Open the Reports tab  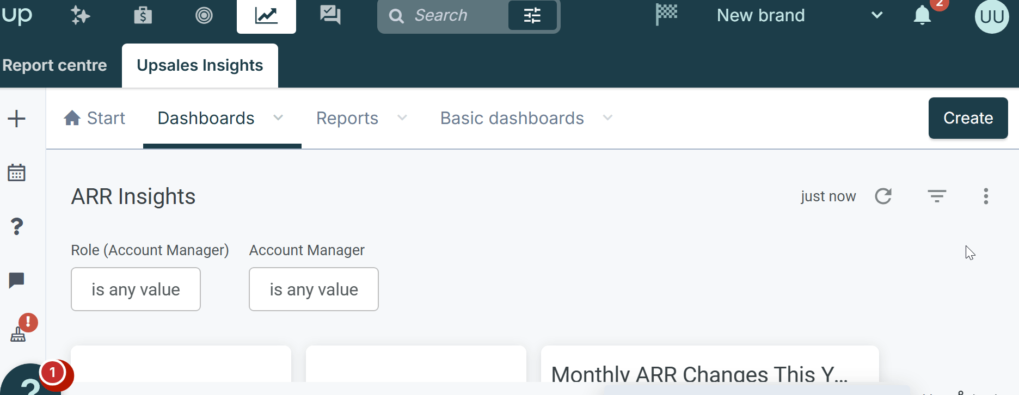[347, 118]
